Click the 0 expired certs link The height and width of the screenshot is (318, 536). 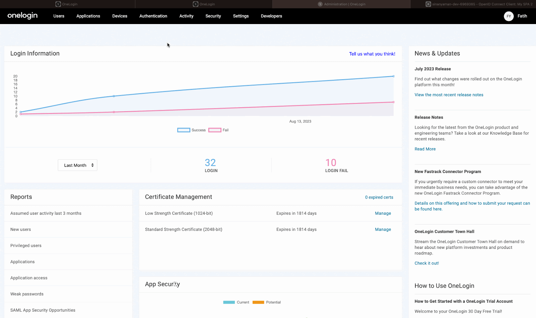pos(379,197)
